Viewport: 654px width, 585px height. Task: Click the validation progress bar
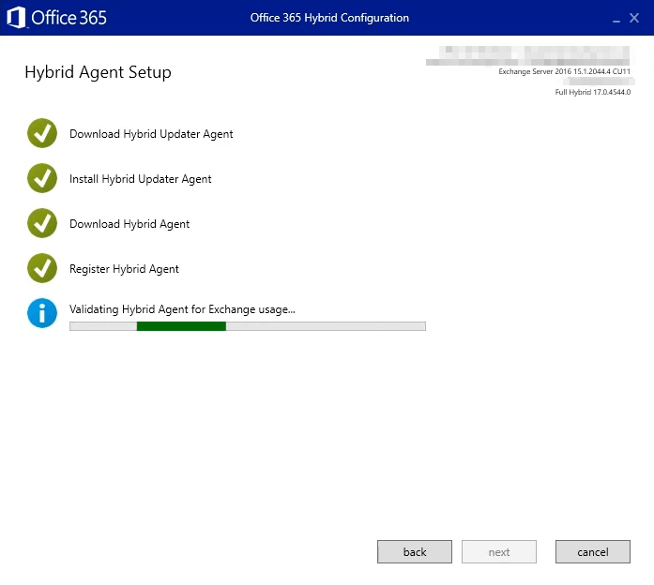click(x=248, y=326)
